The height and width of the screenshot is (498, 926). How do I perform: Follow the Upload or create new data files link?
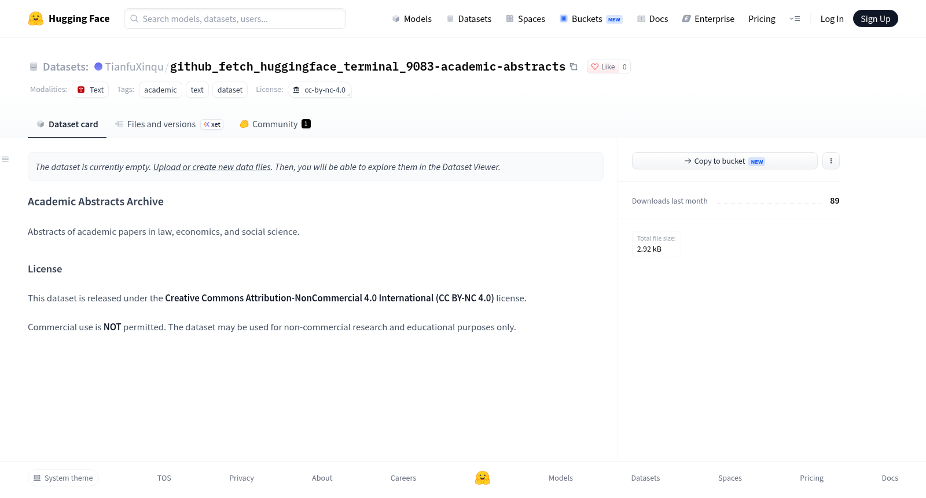point(212,167)
